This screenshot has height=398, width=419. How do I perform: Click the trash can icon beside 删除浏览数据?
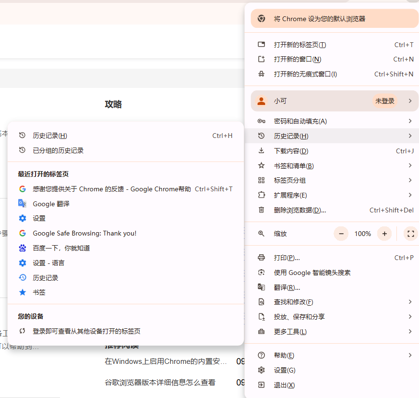262,210
